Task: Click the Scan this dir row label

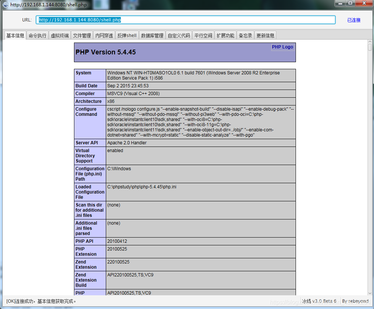Action: pos(90,210)
